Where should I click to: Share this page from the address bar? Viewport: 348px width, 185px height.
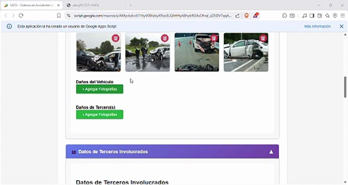(237, 16)
